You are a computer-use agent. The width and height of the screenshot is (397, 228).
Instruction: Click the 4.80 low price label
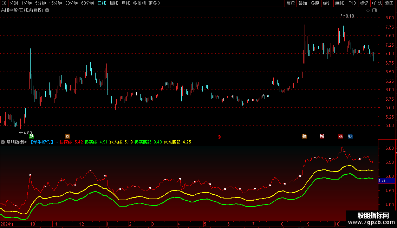(28, 133)
